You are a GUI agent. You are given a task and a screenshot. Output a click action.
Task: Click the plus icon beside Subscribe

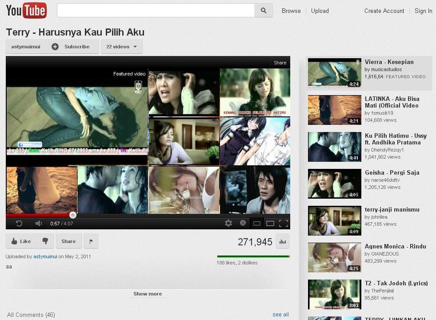(55, 47)
